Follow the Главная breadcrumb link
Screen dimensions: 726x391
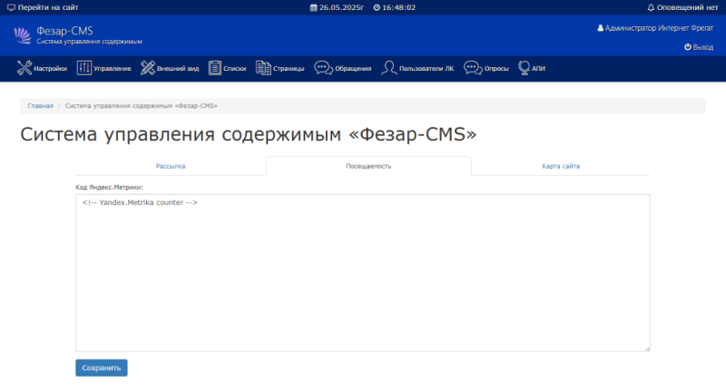pyautogui.click(x=40, y=106)
